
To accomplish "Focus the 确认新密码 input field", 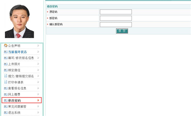I will click(116, 24).
